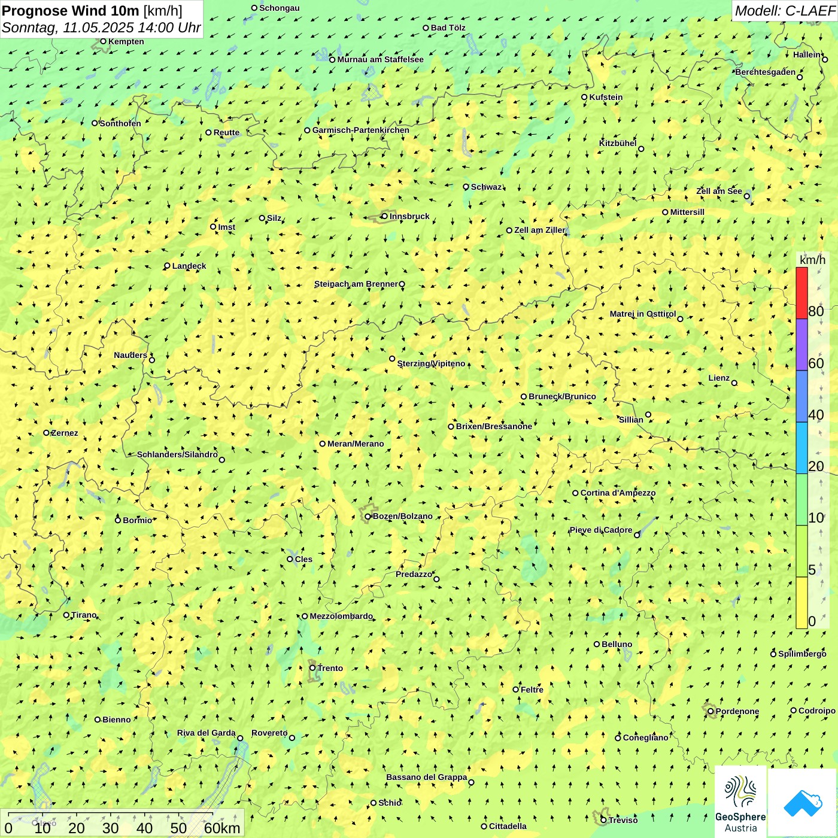Viewport: 838px width, 838px height.
Task: Click the Zell am Ziller label
Action: 539,230
